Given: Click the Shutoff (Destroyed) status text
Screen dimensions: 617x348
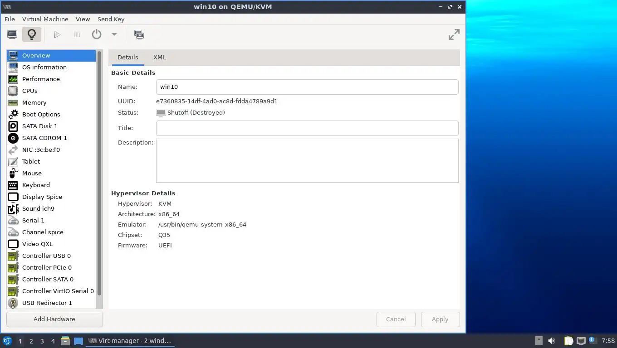Looking at the screenshot, I should click(196, 112).
